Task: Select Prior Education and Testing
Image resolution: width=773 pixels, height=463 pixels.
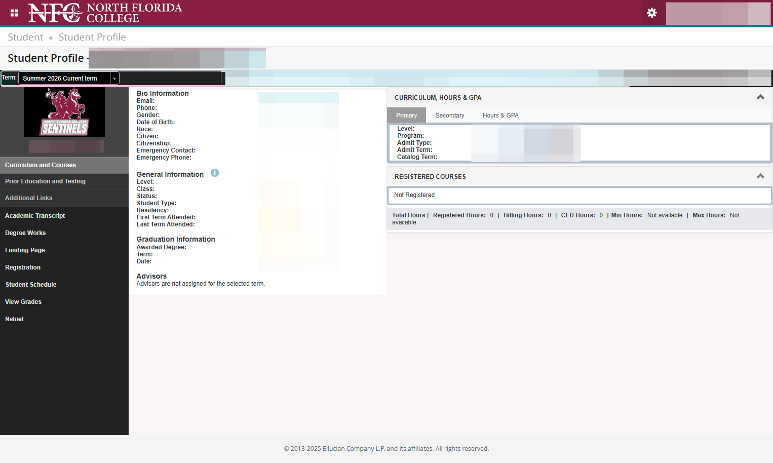Action: 64,181
